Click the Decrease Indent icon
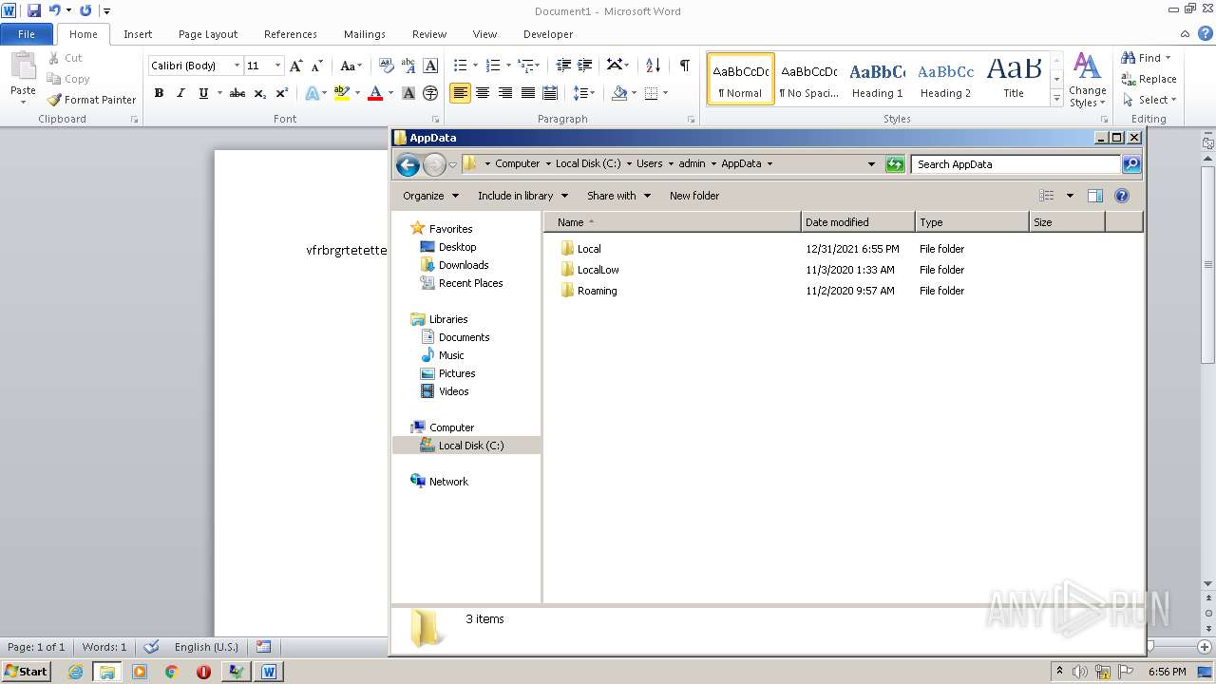 coord(563,66)
